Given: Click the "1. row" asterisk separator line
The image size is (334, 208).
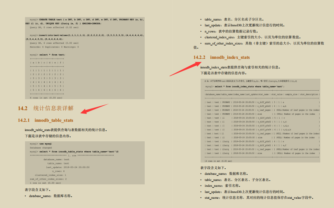Looking at the screenshot, I should (x=72, y=156).
